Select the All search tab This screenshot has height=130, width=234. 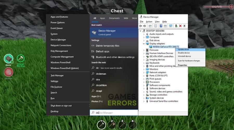click(95, 18)
